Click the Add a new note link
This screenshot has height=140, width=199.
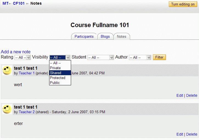pos(16,52)
